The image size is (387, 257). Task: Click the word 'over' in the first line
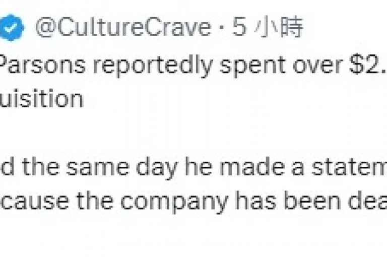tap(317, 66)
